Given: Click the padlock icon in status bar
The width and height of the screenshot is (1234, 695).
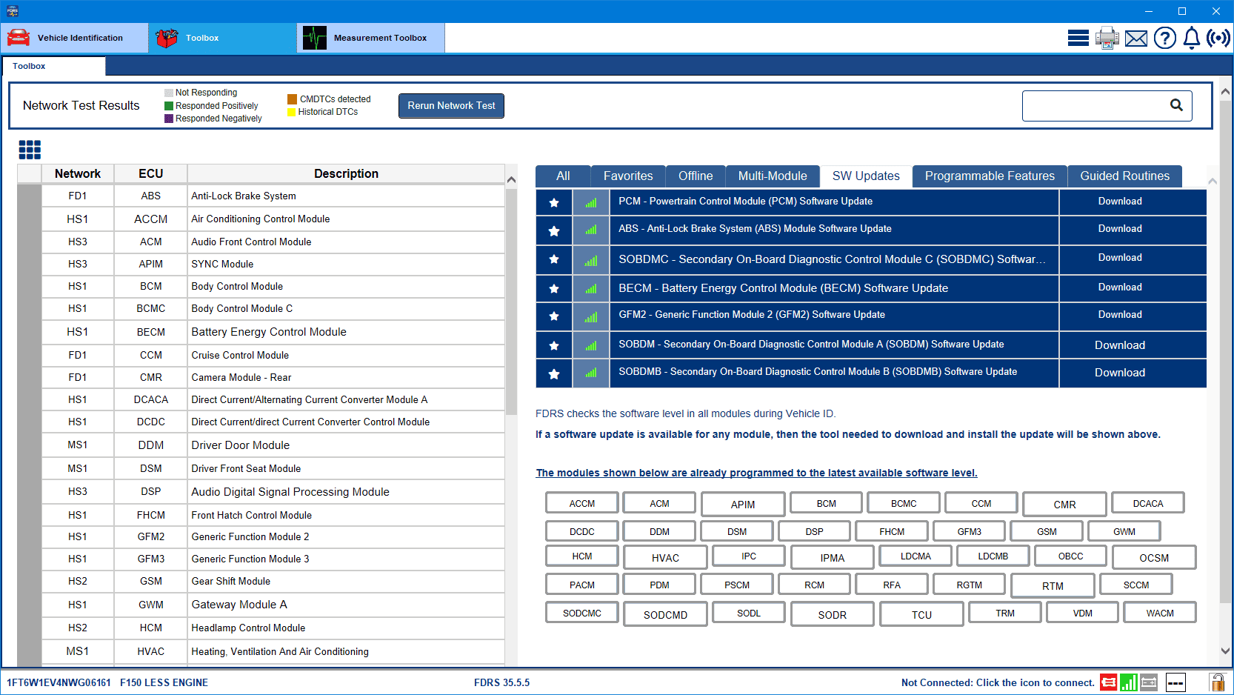Looking at the screenshot, I should [1216, 682].
